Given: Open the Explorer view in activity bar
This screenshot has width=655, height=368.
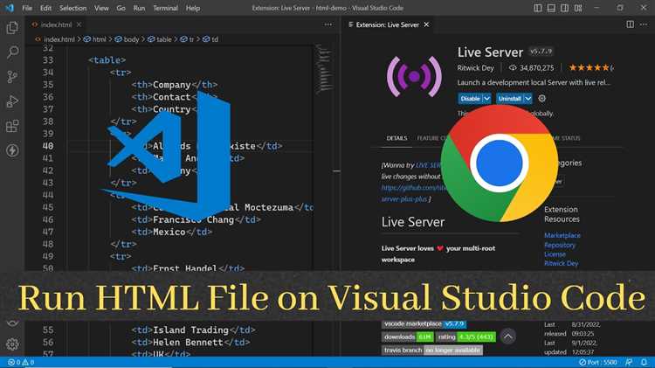Looking at the screenshot, I should coord(12,28).
